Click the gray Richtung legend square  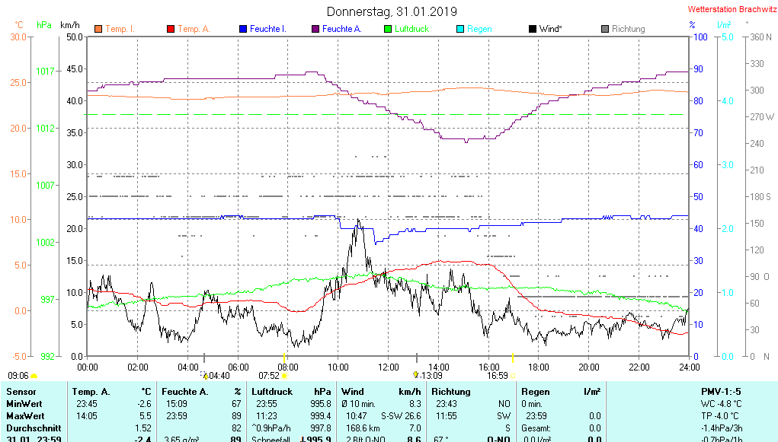[x=605, y=29]
